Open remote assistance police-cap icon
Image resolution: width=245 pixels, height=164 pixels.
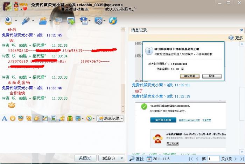(84, 21)
